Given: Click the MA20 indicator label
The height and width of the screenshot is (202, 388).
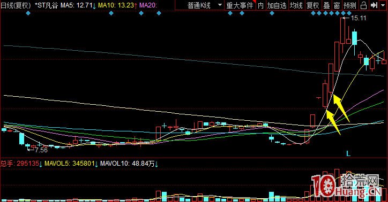Looking at the screenshot, I should [148, 5].
